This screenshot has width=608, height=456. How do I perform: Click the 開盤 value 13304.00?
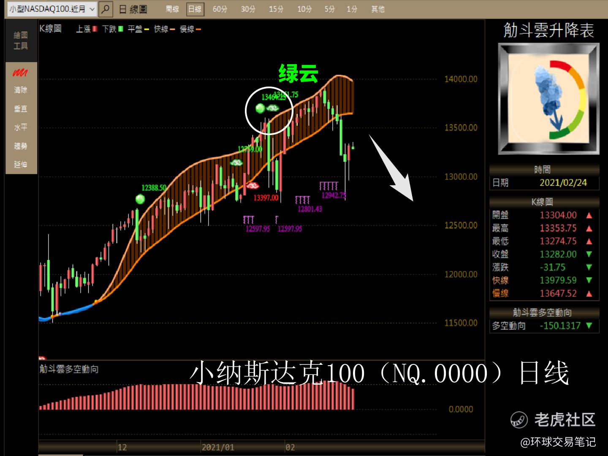[558, 215]
